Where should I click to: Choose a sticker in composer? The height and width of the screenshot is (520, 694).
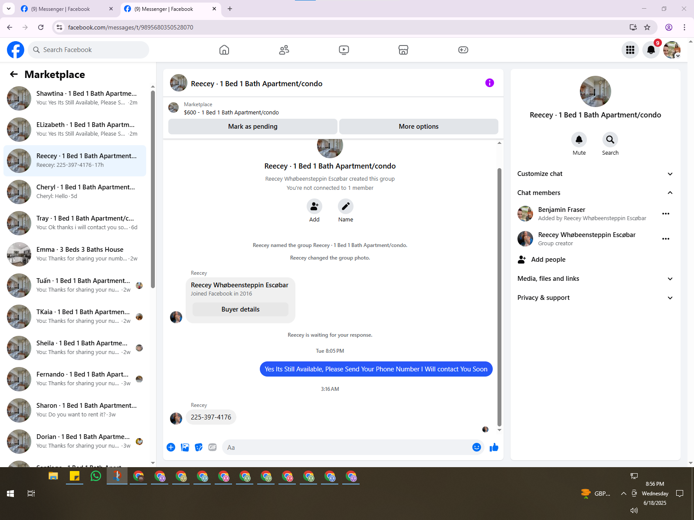[x=199, y=447]
